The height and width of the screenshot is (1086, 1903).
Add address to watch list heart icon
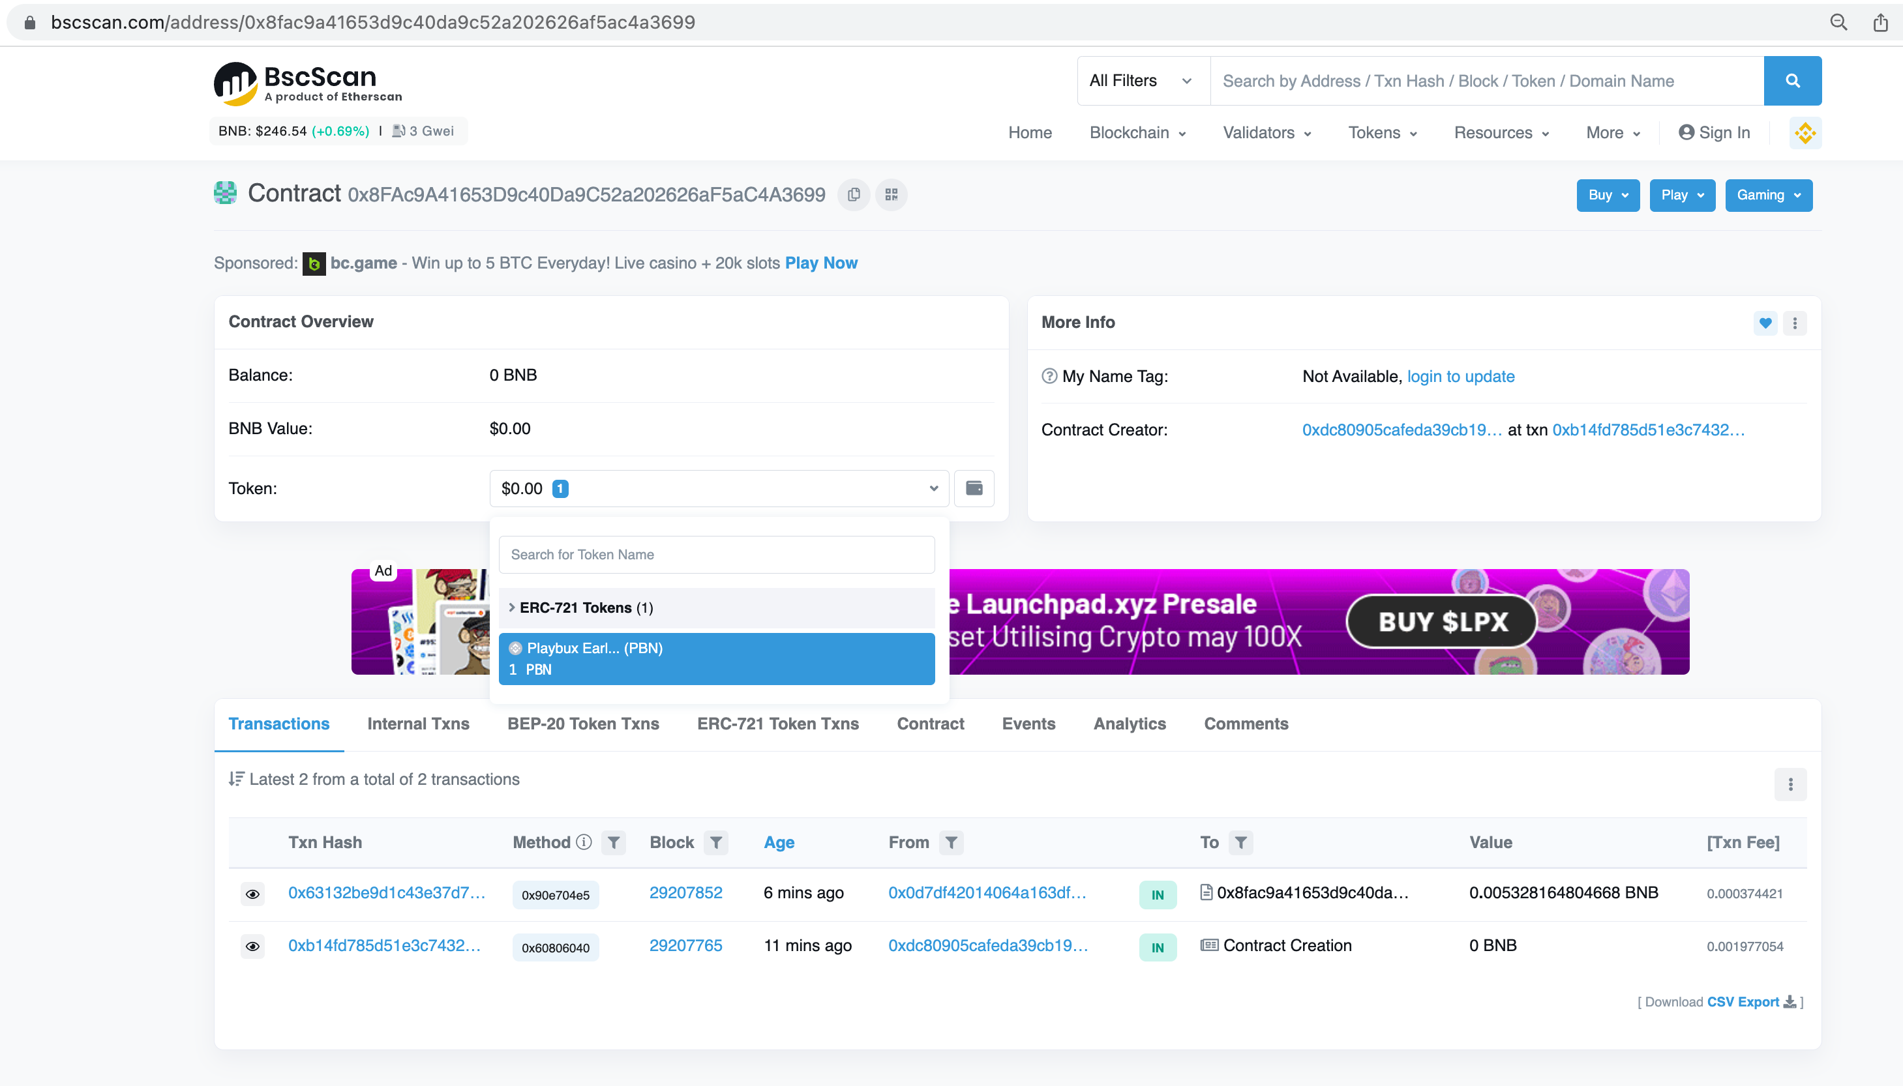click(x=1765, y=323)
